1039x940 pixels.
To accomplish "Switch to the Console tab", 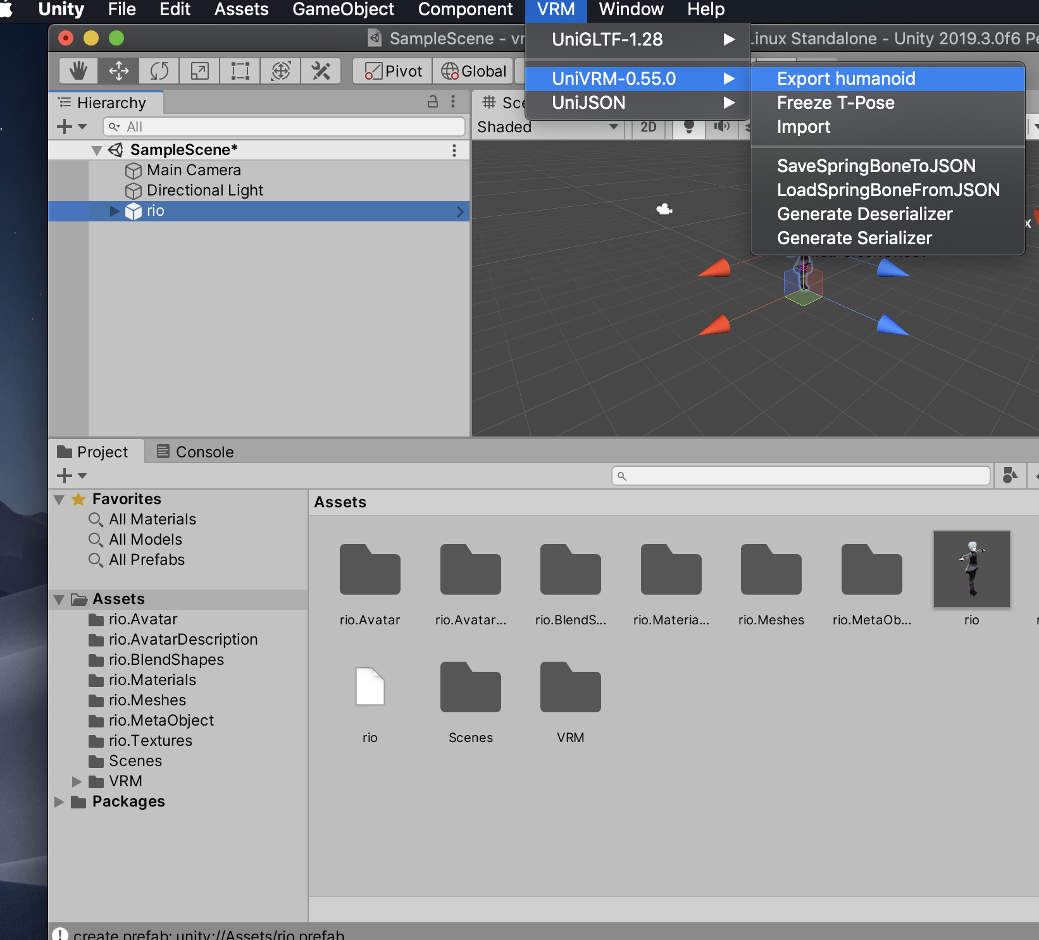I will tap(195, 452).
